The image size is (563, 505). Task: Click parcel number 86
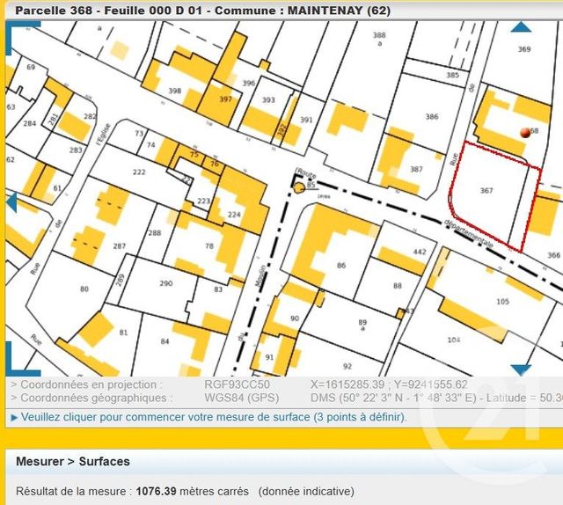tap(341, 266)
